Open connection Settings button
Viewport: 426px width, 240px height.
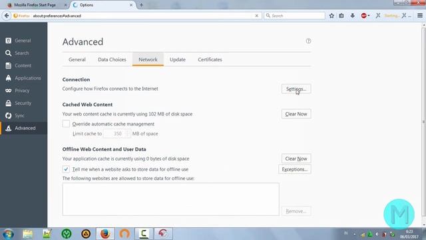296,89
